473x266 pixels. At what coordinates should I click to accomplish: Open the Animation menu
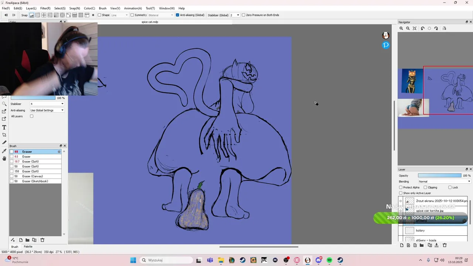point(133,8)
